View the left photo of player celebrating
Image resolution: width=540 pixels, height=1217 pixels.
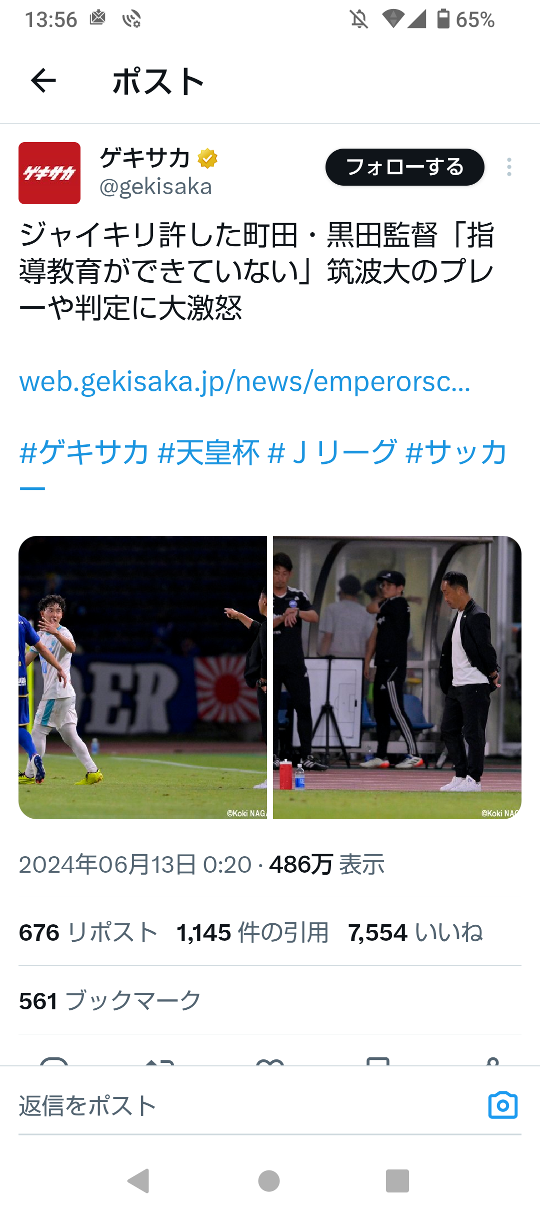click(142, 678)
